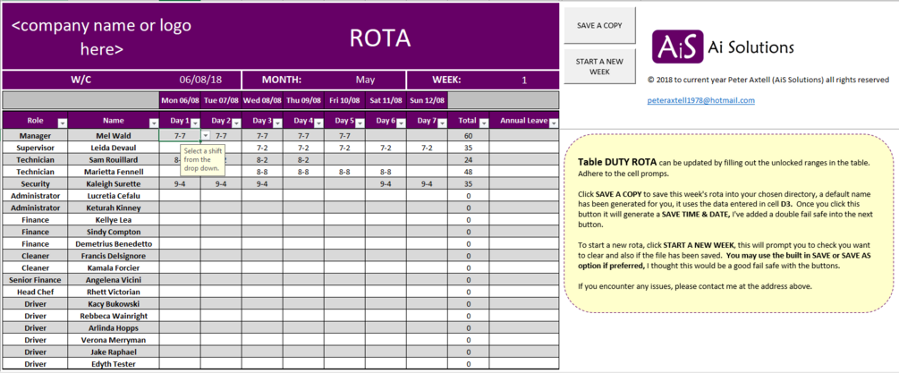Select the Sun 12/08 date header cell
This screenshot has width=899, height=373.
[428, 100]
